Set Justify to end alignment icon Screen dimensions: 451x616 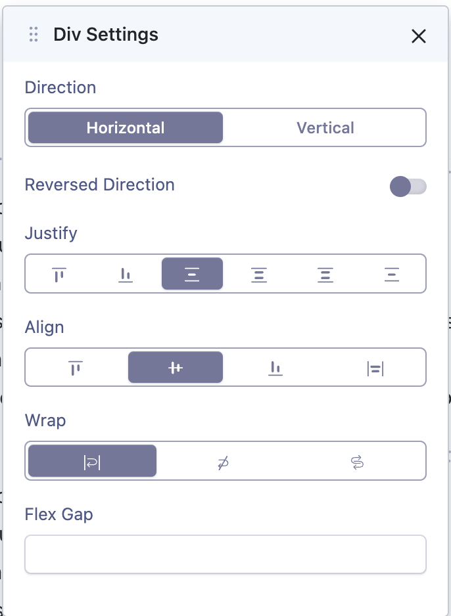coord(126,274)
